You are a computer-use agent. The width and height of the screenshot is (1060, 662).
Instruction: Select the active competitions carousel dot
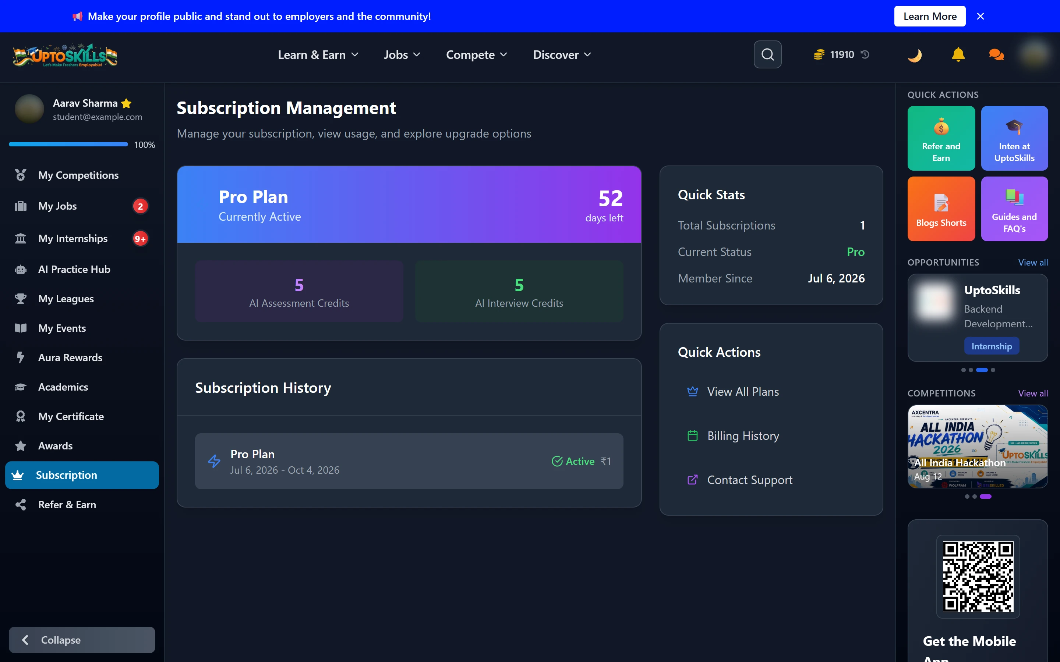(985, 496)
